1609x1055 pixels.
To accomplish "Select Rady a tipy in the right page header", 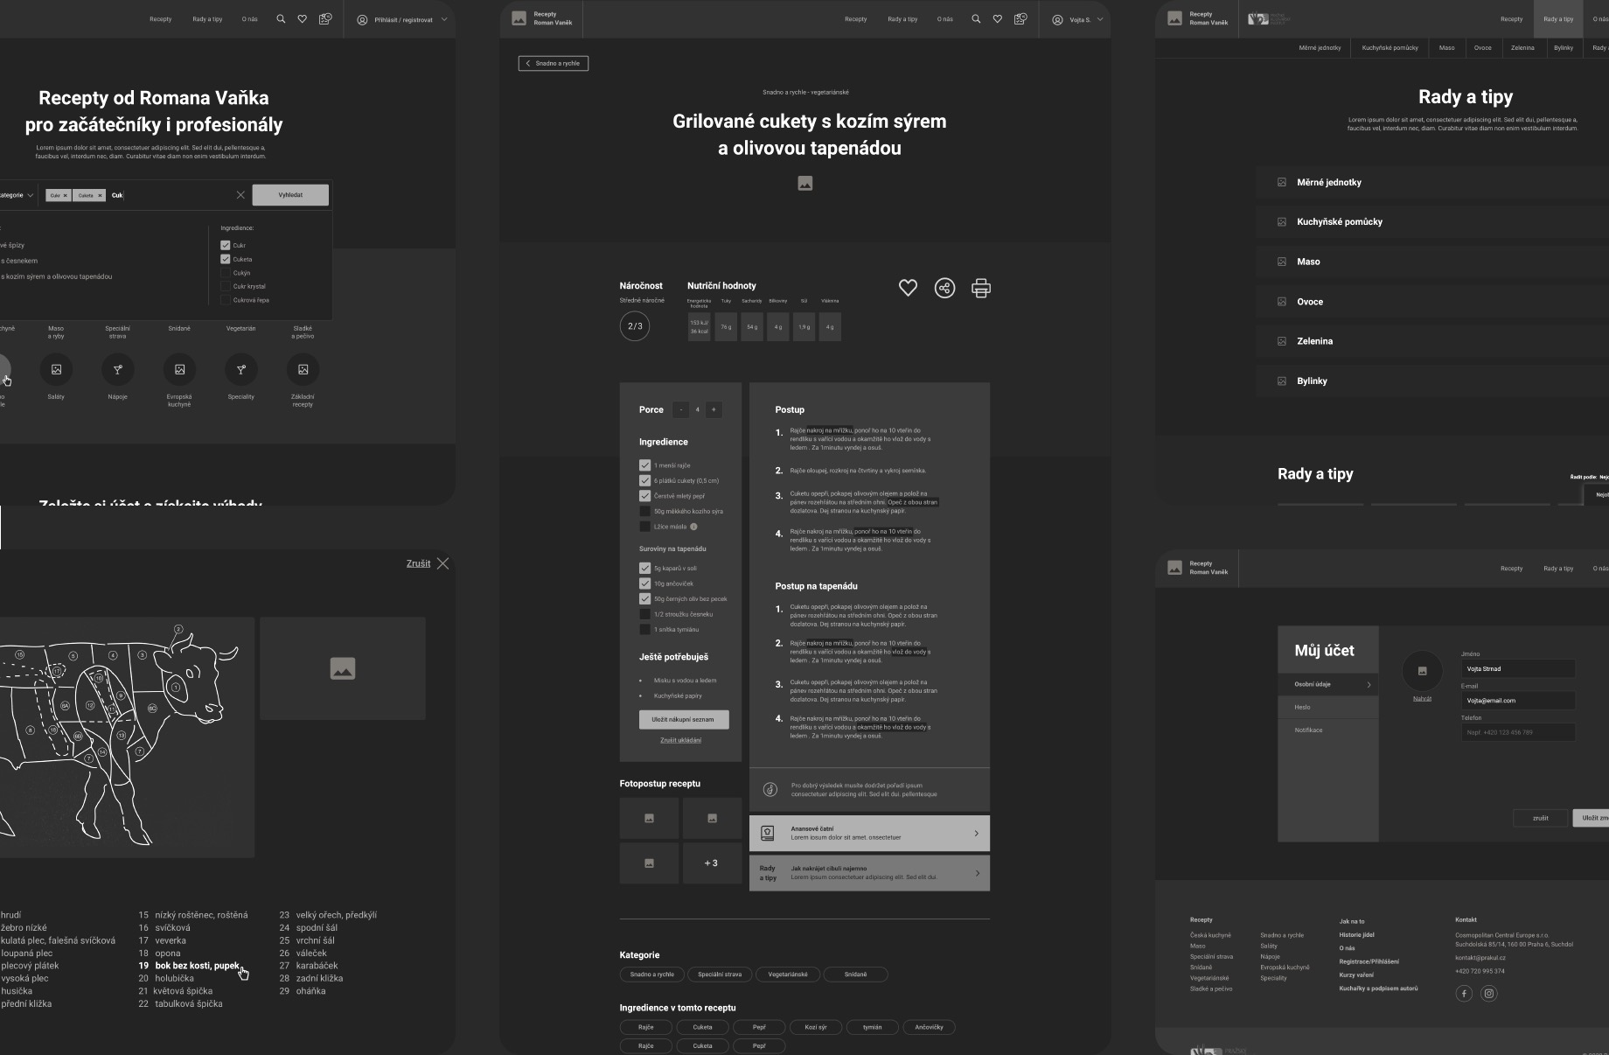I will tap(1558, 18).
